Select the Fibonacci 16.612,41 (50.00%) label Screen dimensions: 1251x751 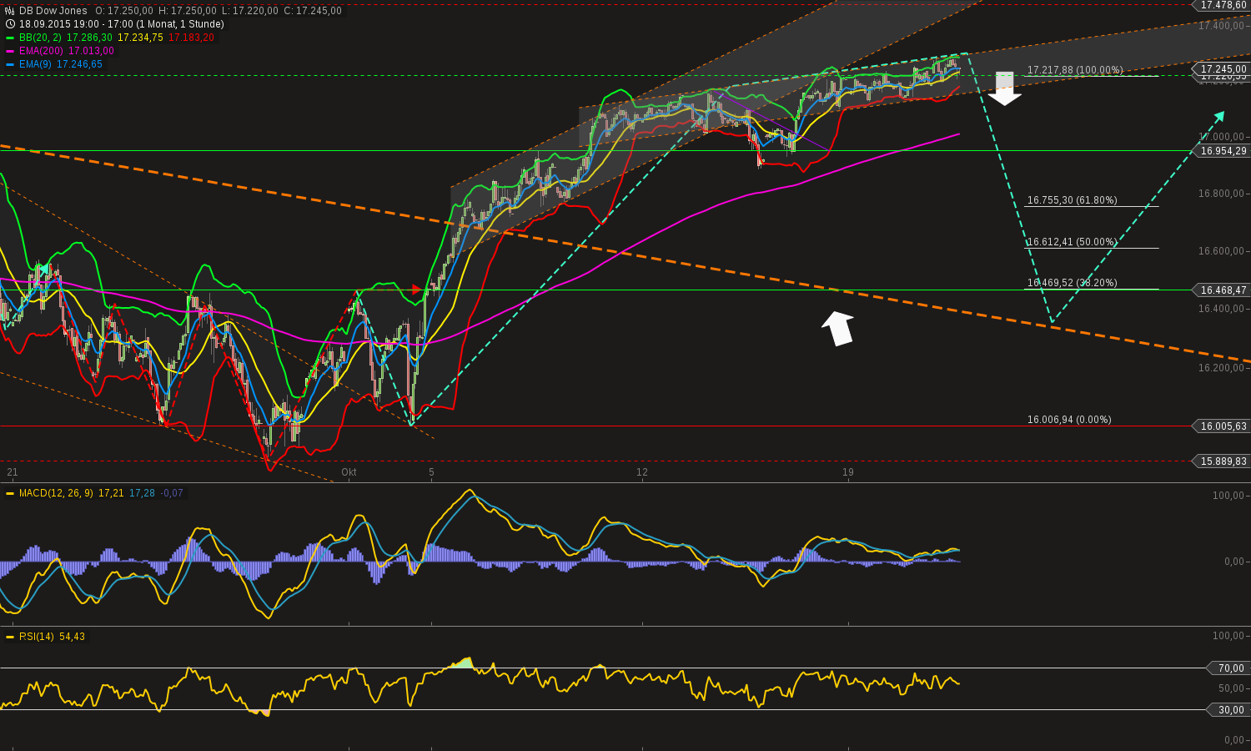pos(1072,242)
